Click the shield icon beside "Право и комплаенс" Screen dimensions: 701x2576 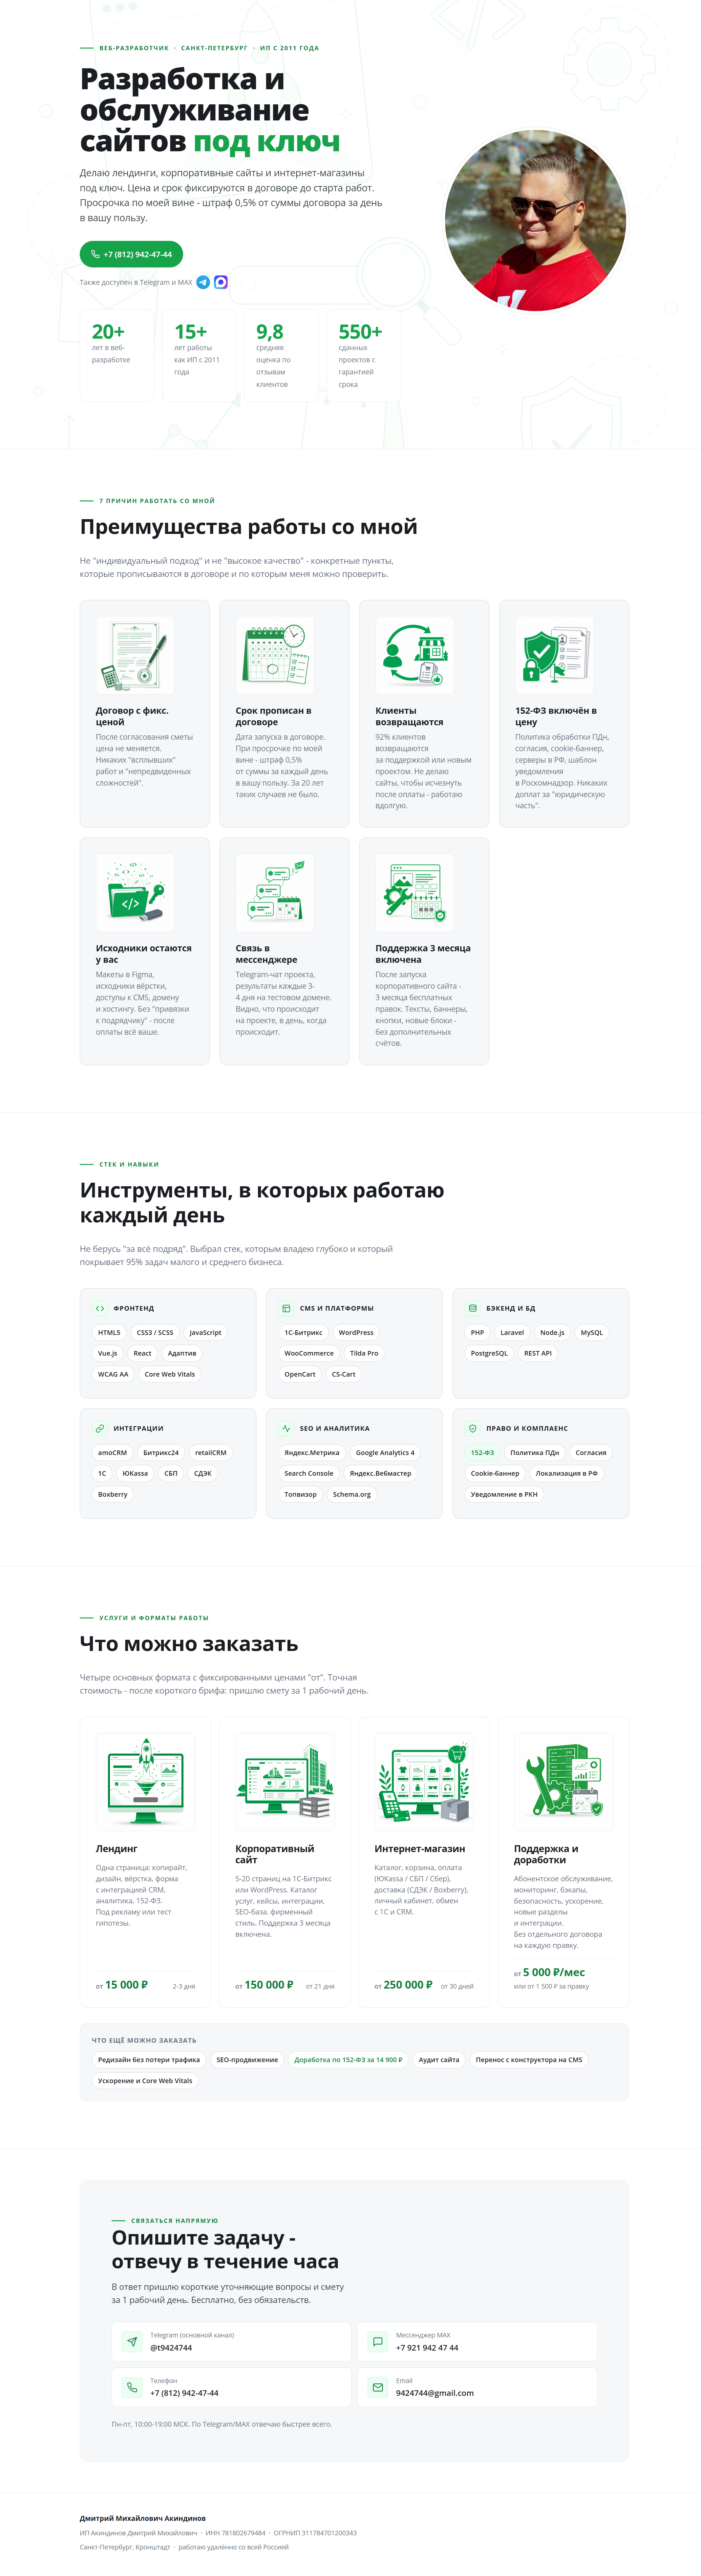[x=473, y=1428]
